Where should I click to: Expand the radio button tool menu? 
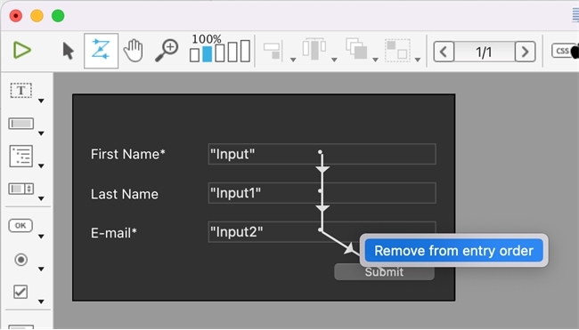coord(41,269)
